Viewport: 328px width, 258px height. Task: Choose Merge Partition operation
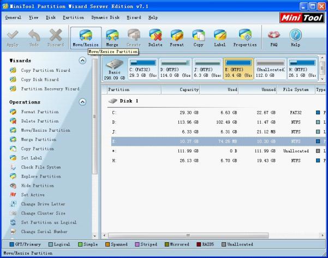[33, 139]
